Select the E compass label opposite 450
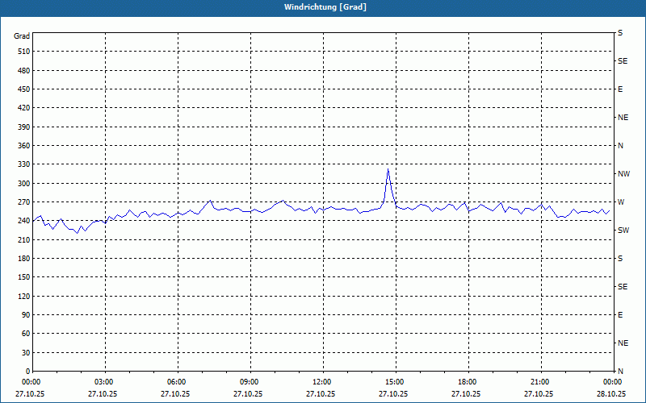The height and width of the screenshot is (403, 646). (620, 89)
